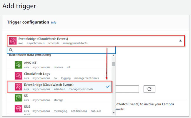Collapse the trigger dropdown using the up arrow
The height and width of the screenshot is (118, 191).
pos(180,41)
